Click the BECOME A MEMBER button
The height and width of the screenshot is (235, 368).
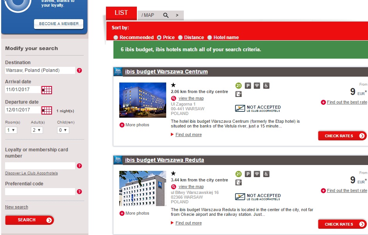(x=59, y=24)
